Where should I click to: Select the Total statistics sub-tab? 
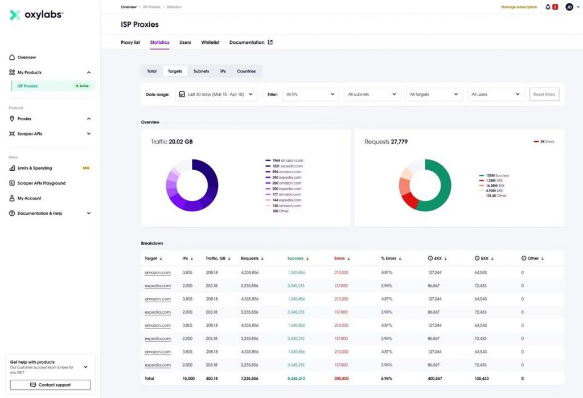click(x=151, y=71)
